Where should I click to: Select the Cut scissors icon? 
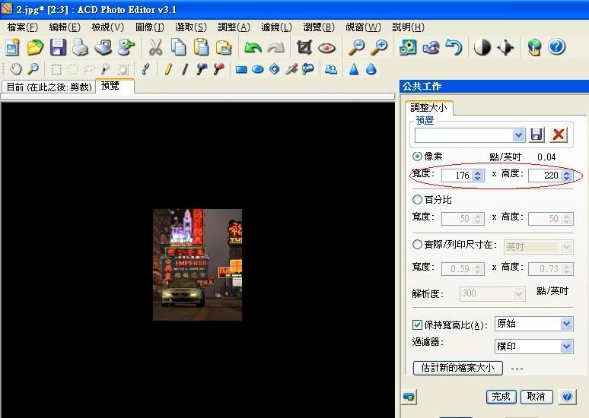(x=155, y=48)
